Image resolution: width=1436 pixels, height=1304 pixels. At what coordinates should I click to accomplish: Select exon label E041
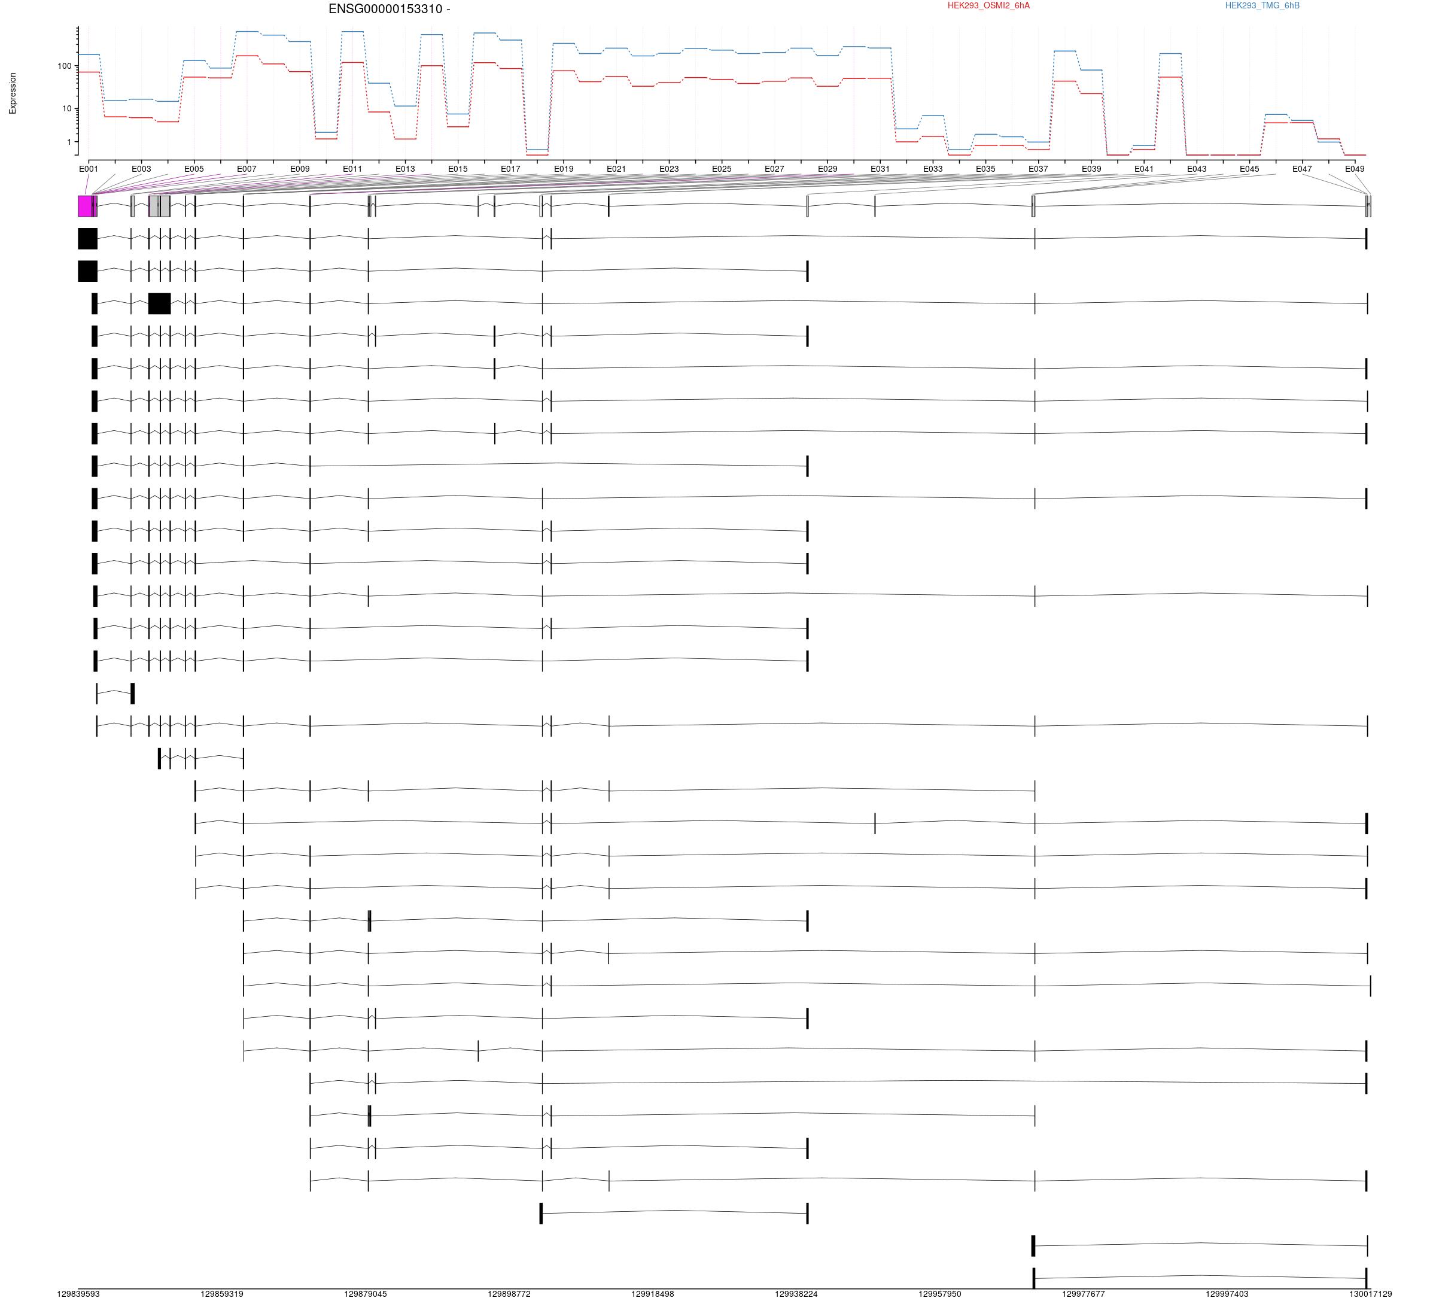click(1144, 169)
